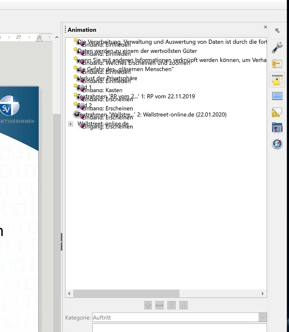Click the Add Effect plus button

pyautogui.click(x=148, y=305)
